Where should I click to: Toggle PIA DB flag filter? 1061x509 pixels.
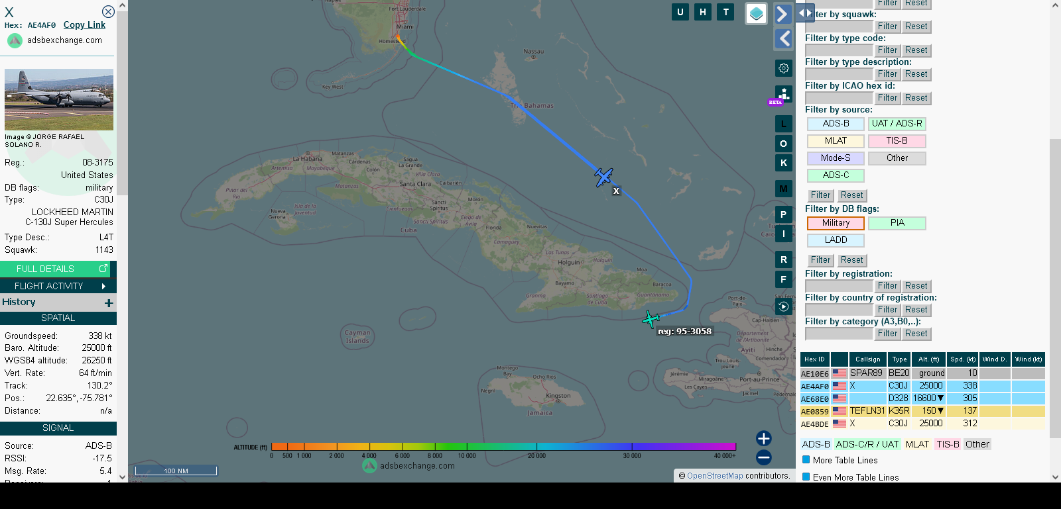(x=897, y=223)
